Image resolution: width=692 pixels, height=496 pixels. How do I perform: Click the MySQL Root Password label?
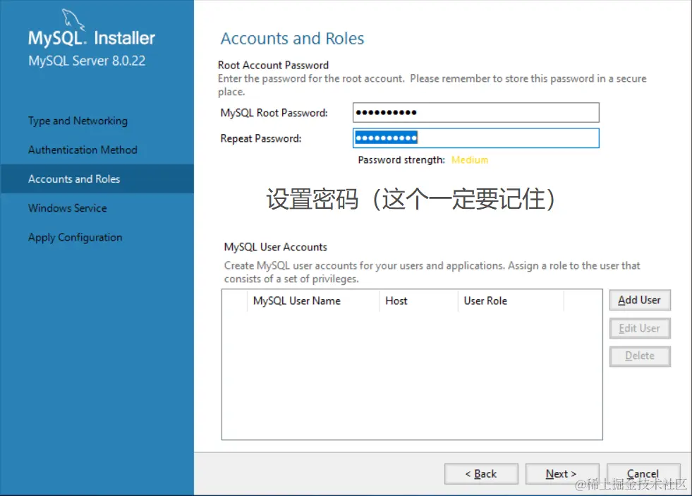(x=274, y=113)
